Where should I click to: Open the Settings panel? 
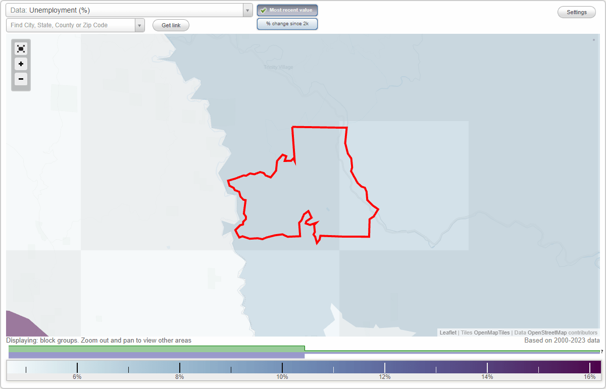click(x=576, y=12)
